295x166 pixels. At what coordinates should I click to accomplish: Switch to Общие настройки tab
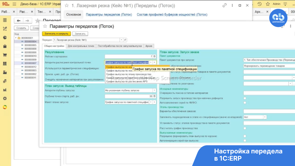(54, 46)
